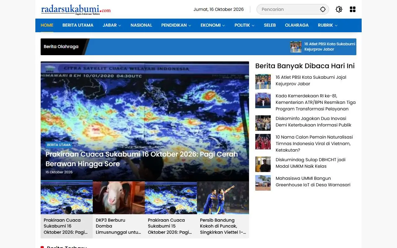
Task: Expand the JABAR dropdown menu
Action: tap(112, 25)
